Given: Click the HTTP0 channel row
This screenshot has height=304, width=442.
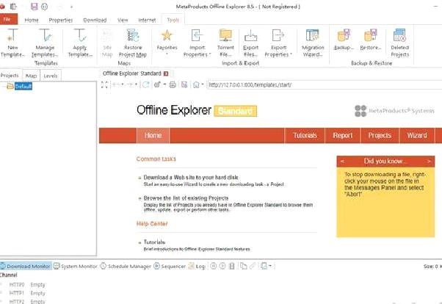Looking at the screenshot, I should click(27, 285).
